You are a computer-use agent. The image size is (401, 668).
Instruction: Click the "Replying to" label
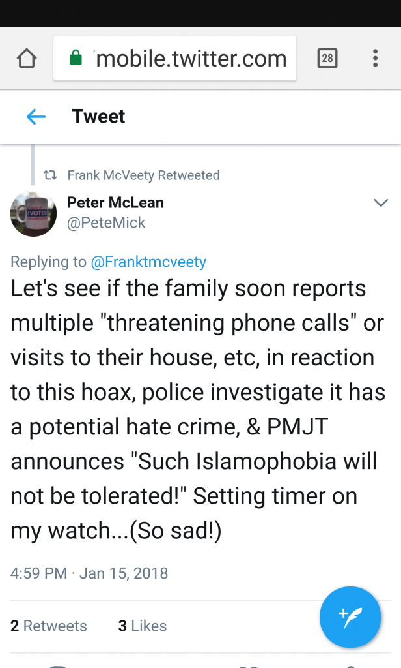(48, 262)
